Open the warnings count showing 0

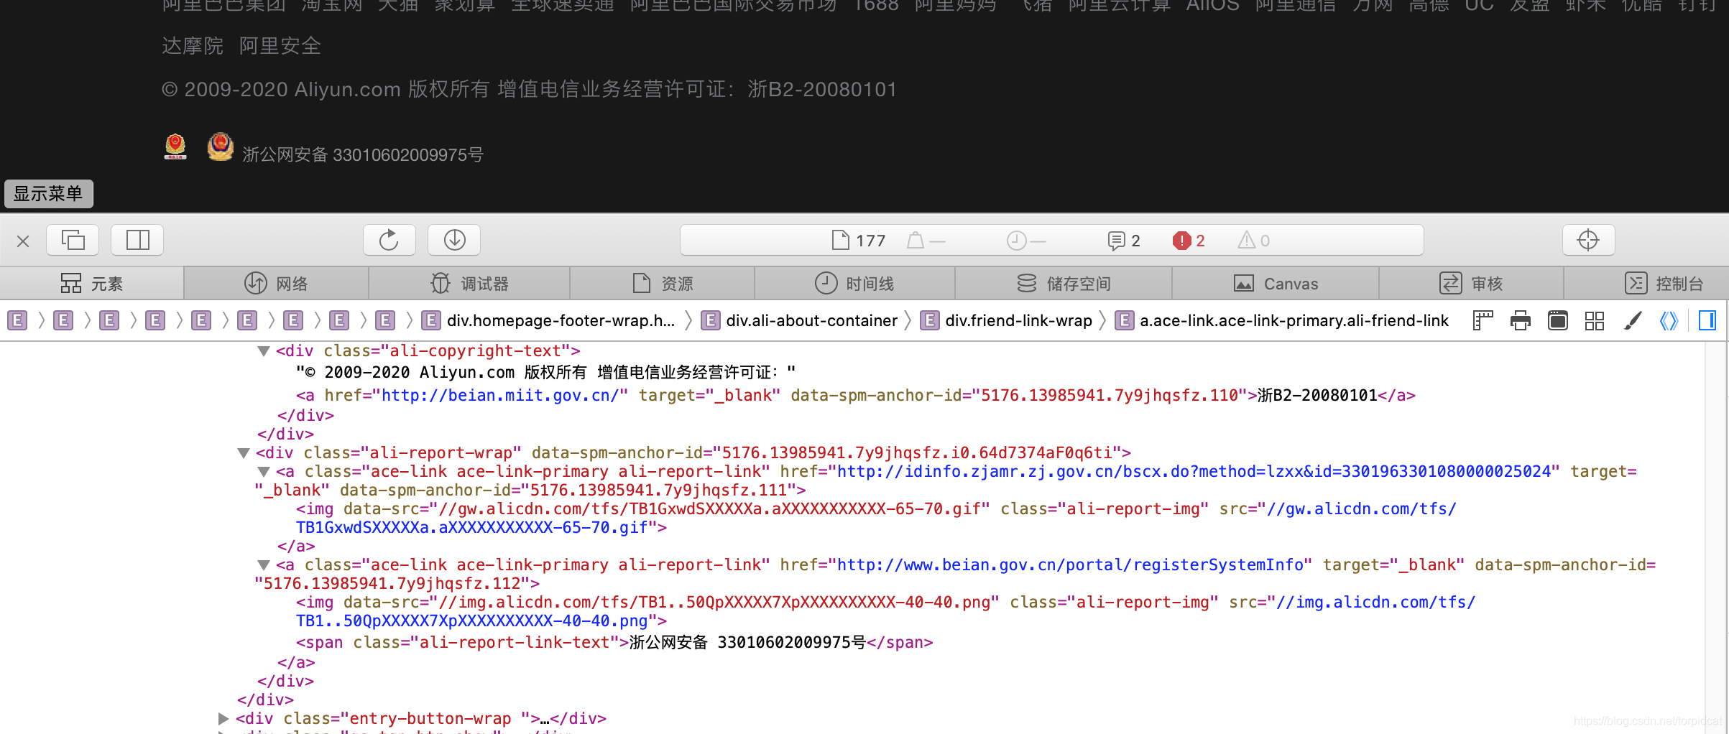coord(1254,241)
